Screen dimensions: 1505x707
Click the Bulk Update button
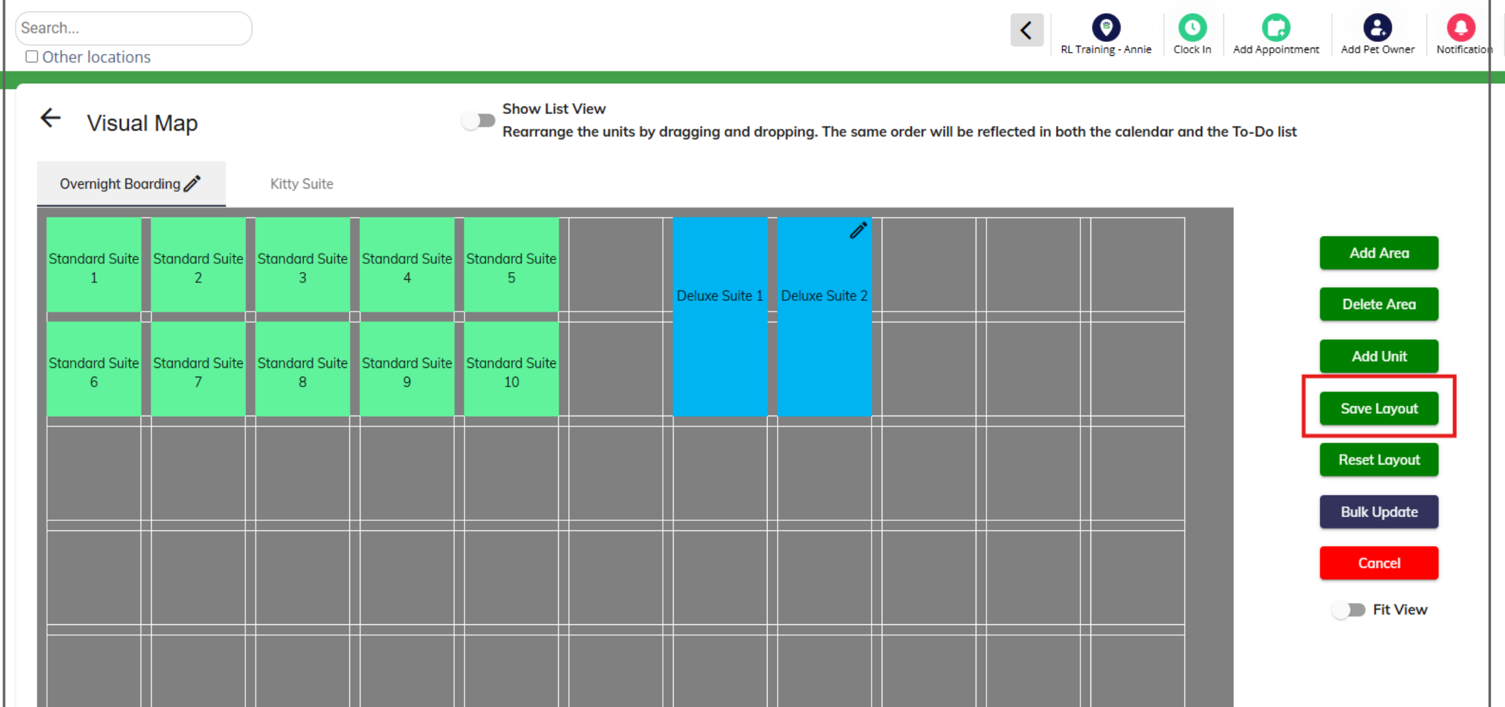coord(1379,511)
